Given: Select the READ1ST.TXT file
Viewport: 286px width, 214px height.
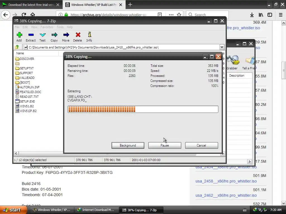Looking at the screenshot, I should pyautogui.click(x=27, y=97).
